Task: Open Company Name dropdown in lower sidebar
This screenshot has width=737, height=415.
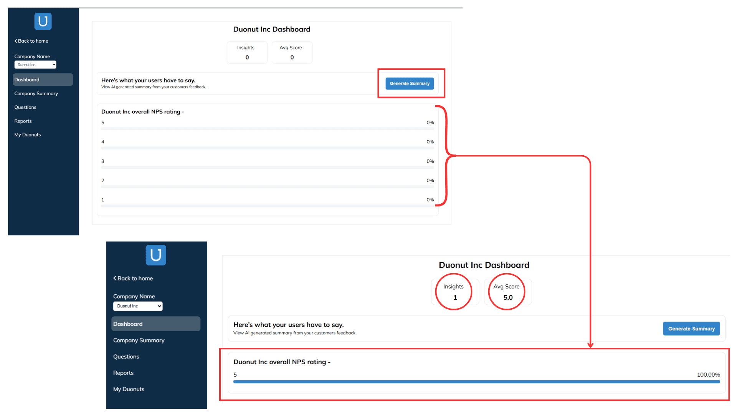Action: click(x=138, y=306)
